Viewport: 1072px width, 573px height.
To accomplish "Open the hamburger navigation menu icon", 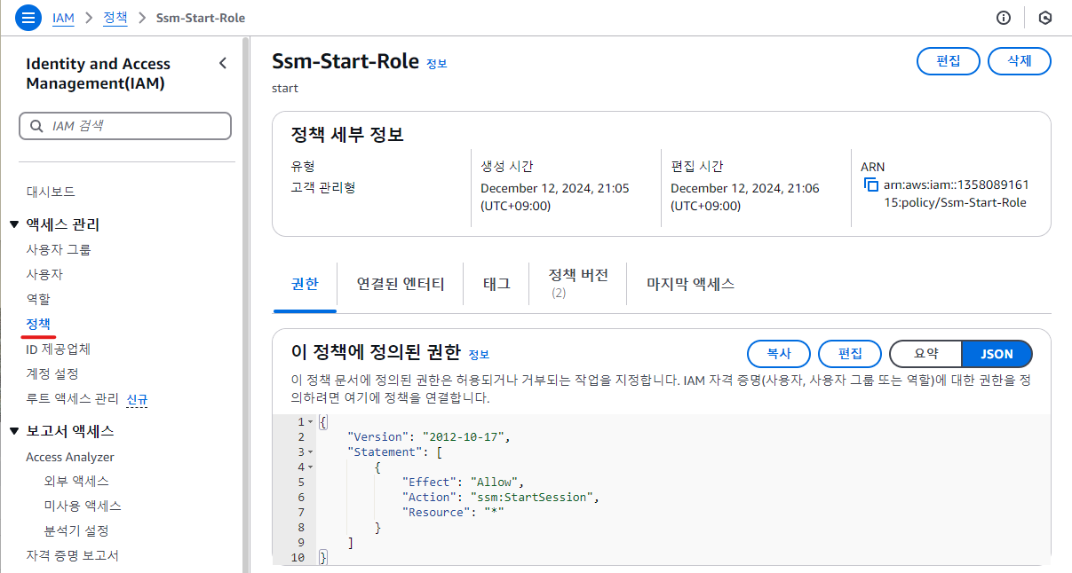I will point(28,18).
